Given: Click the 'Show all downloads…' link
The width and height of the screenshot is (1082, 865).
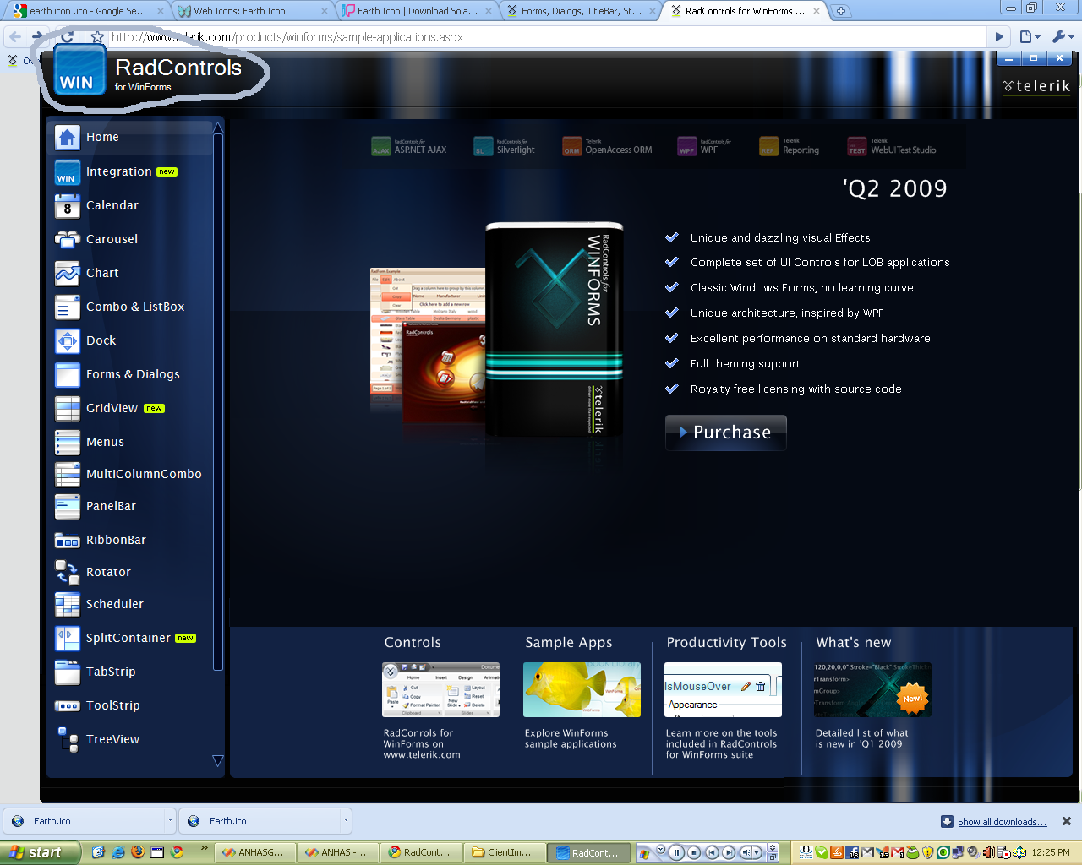Looking at the screenshot, I should click(1002, 822).
